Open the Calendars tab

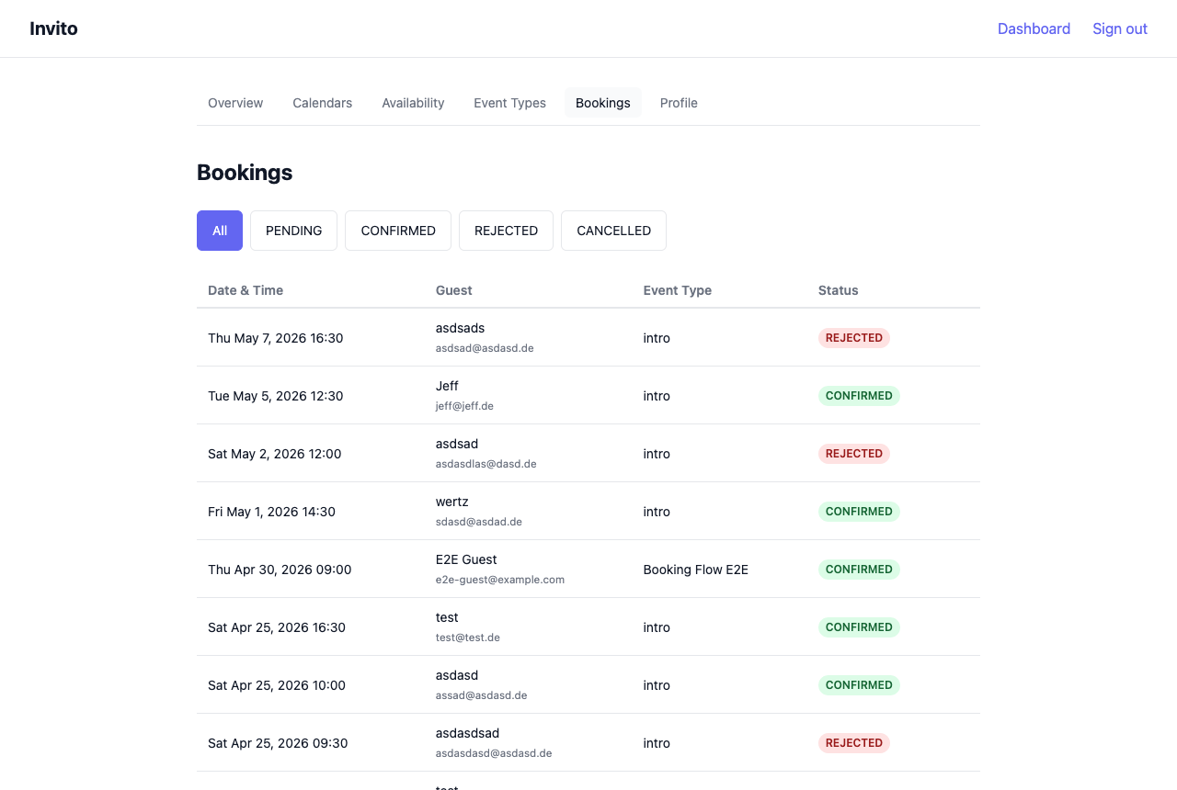tap(323, 103)
